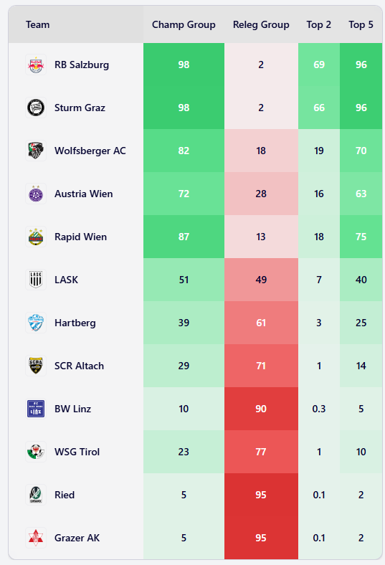Select the Hartberg light blue crest

(x=36, y=323)
